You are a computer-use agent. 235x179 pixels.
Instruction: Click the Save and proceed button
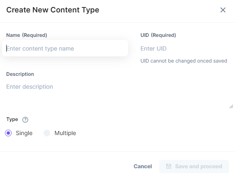[194, 167]
